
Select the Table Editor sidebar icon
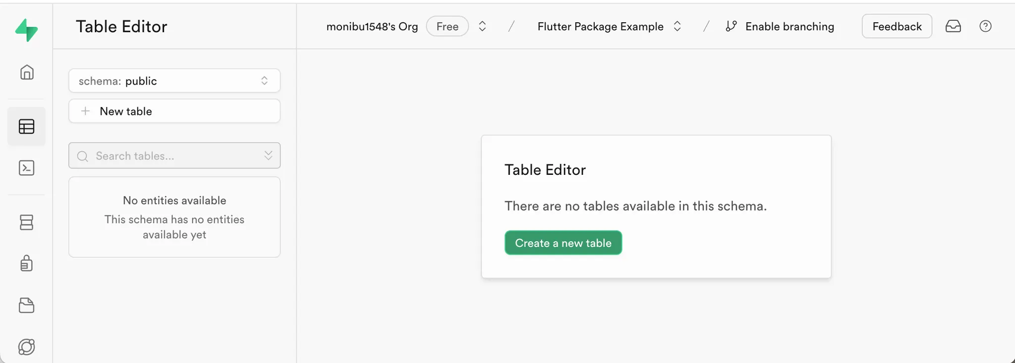click(27, 127)
